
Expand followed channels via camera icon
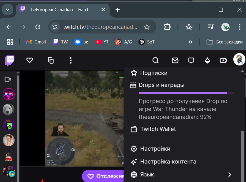click(8, 79)
